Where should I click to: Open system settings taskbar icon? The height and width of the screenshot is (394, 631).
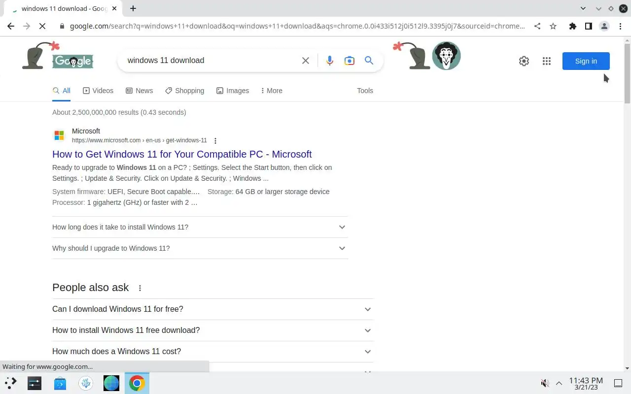coord(35,383)
